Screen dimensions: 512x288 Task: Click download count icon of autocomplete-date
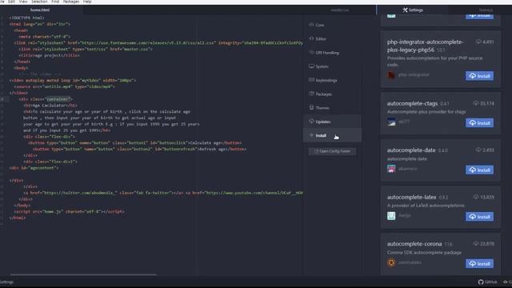click(x=478, y=150)
